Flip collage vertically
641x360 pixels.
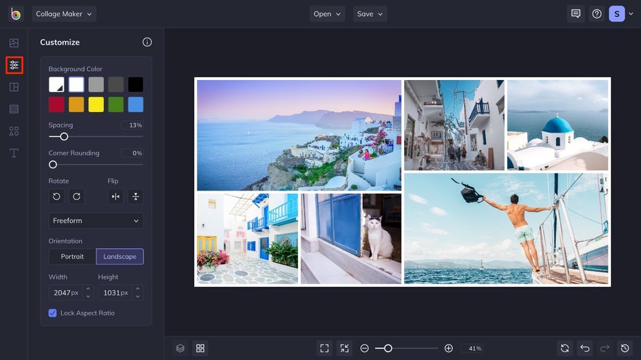[136, 197]
